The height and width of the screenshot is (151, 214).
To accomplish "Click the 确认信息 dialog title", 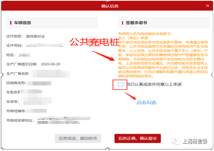I will (x=110, y=6).
